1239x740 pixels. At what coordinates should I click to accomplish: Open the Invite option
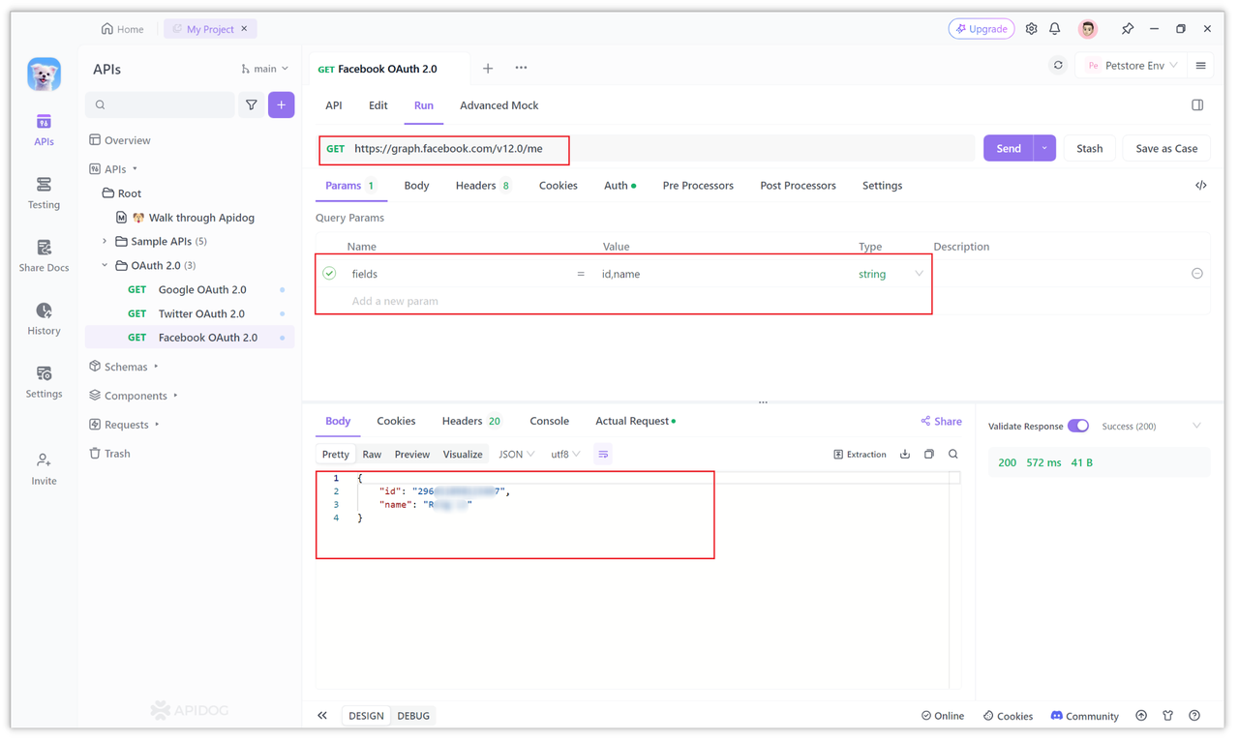point(44,468)
